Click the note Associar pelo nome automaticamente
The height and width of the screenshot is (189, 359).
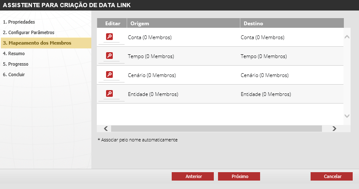138,140
